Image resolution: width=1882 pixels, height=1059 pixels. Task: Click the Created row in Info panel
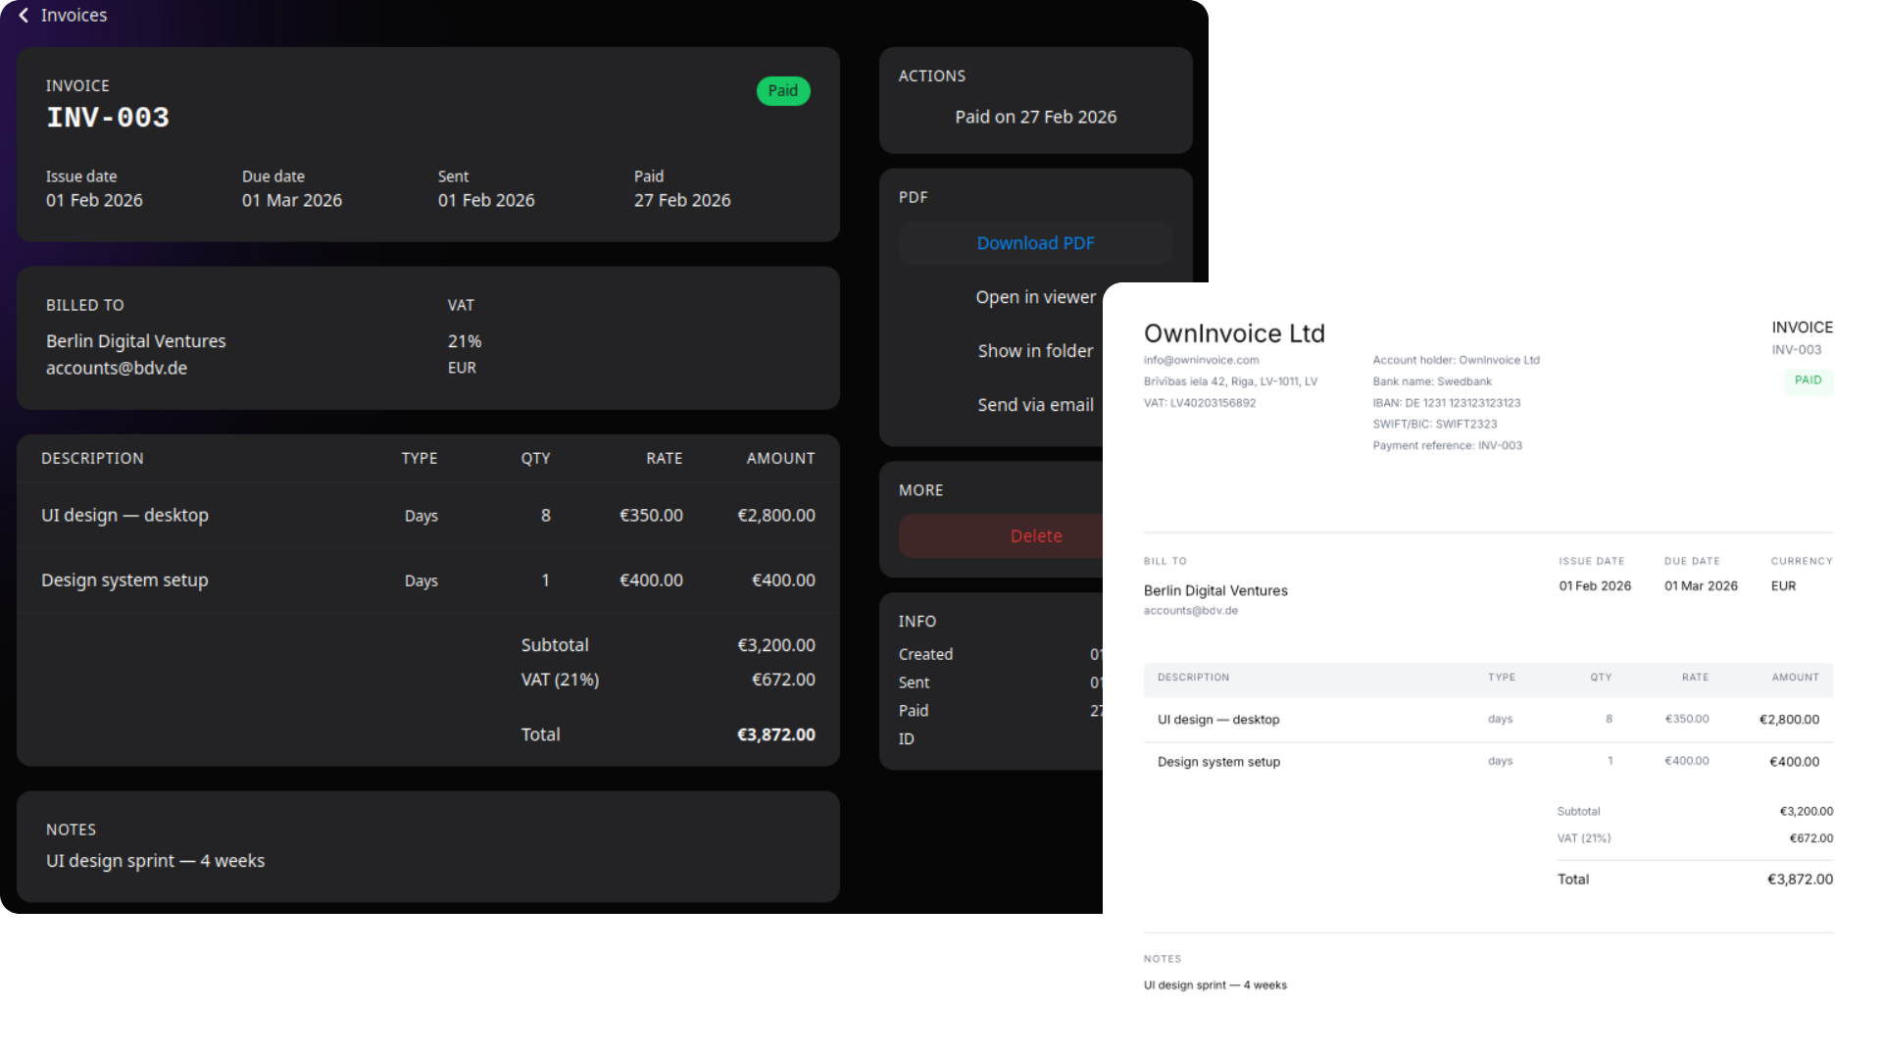pyautogui.click(x=1001, y=654)
